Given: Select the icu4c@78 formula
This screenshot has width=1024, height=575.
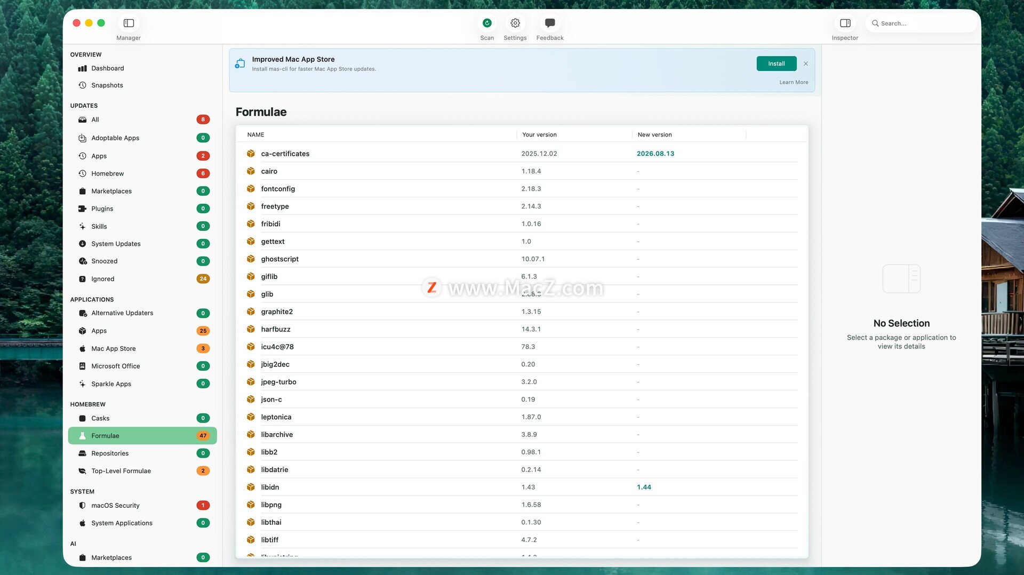Looking at the screenshot, I should point(522,347).
